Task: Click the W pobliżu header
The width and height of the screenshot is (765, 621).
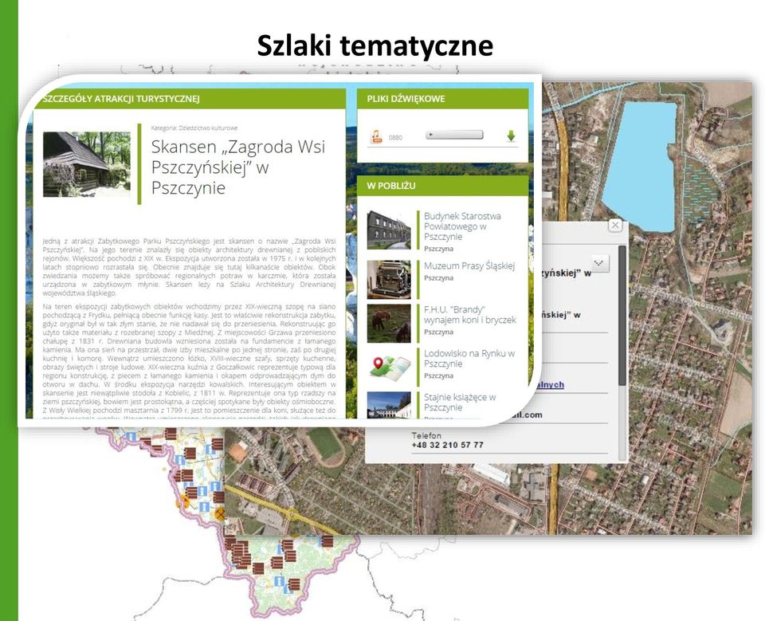Action: (x=442, y=186)
